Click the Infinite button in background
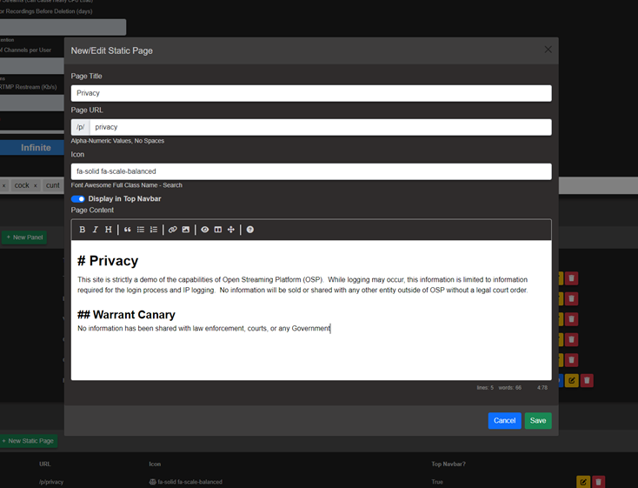This screenshot has width=638, height=488. [32, 148]
